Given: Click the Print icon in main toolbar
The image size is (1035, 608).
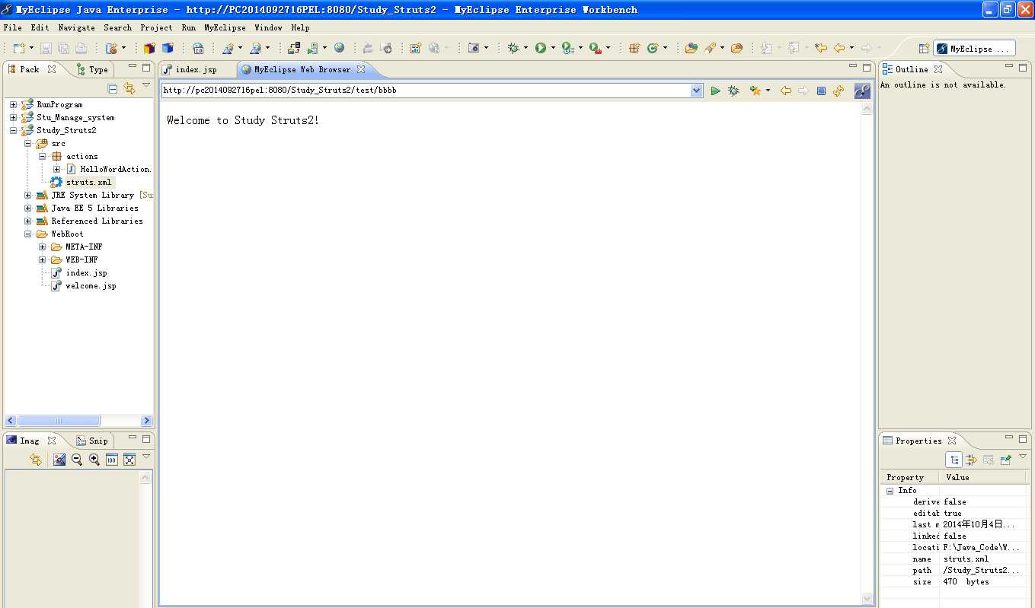Looking at the screenshot, I should pos(81,48).
